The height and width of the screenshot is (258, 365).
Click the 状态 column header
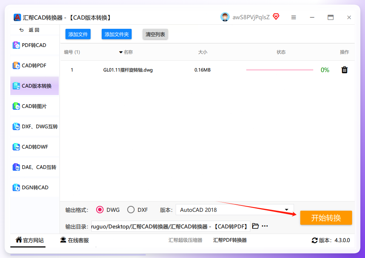coord(281,52)
